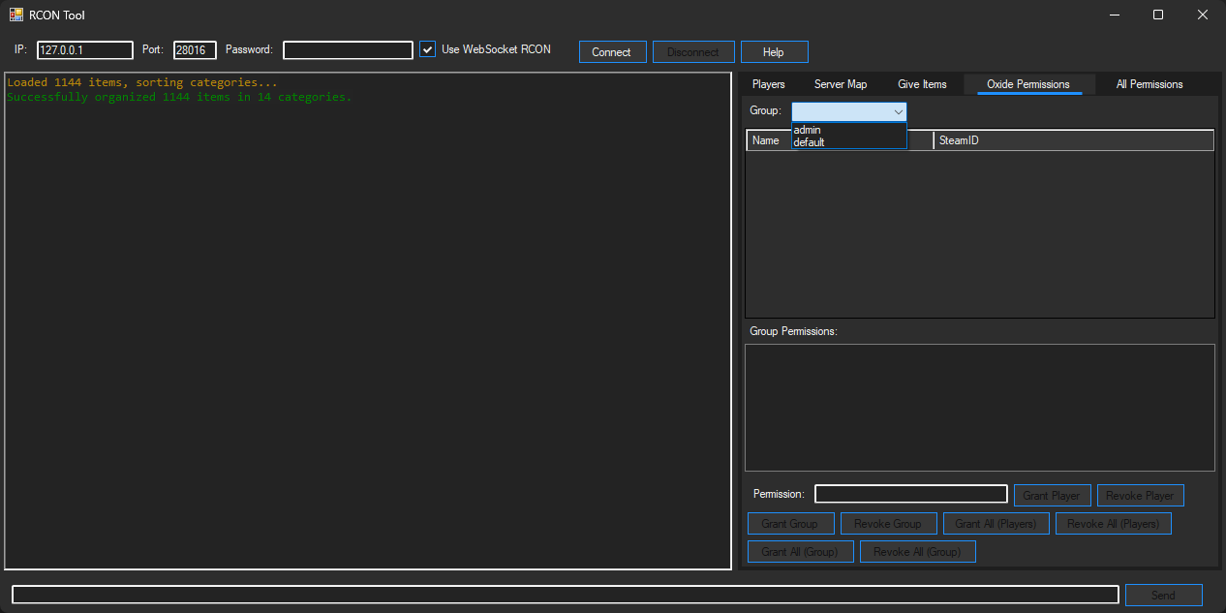Click inside the Permission input field
This screenshot has height=613, width=1226.
click(x=910, y=494)
